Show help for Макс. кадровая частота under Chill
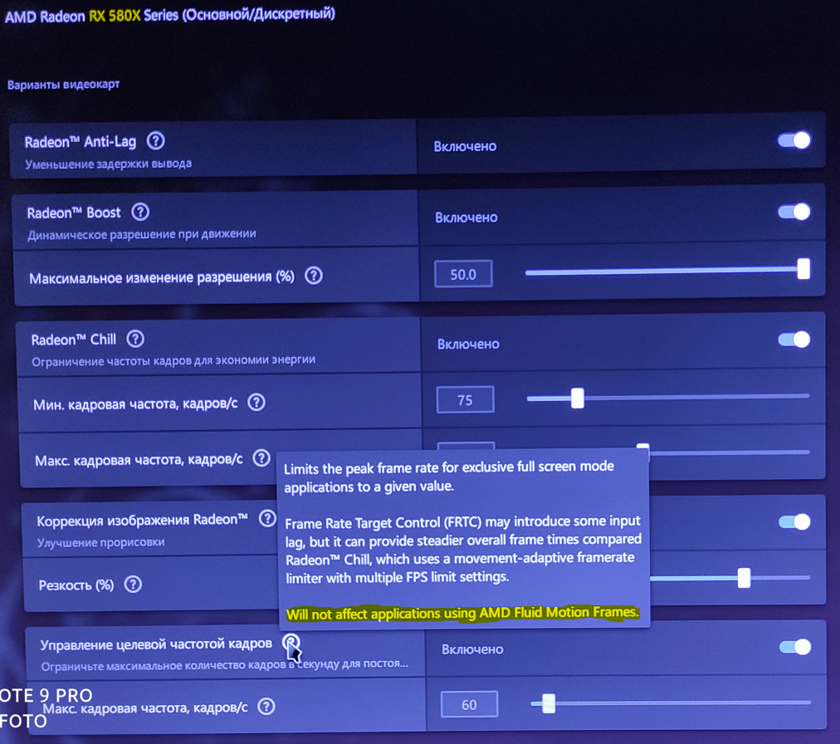Screen dimensions: 840x744 [x=261, y=458]
